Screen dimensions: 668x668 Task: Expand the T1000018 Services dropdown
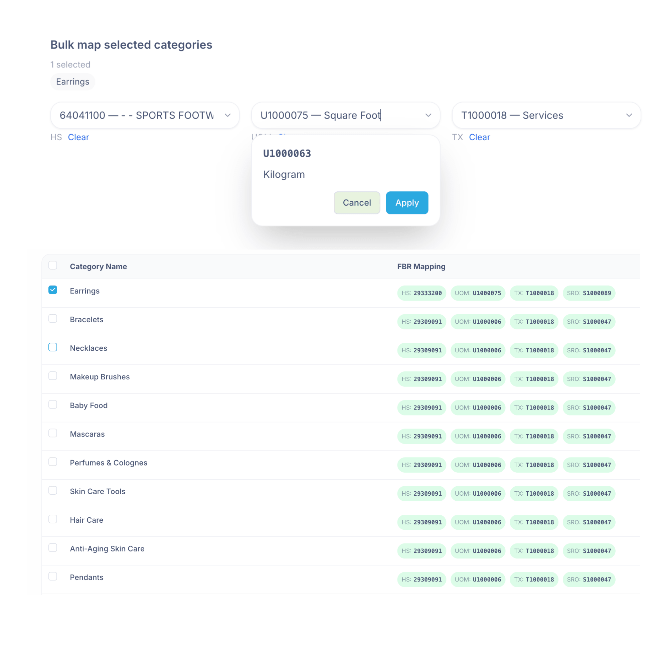tap(629, 115)
